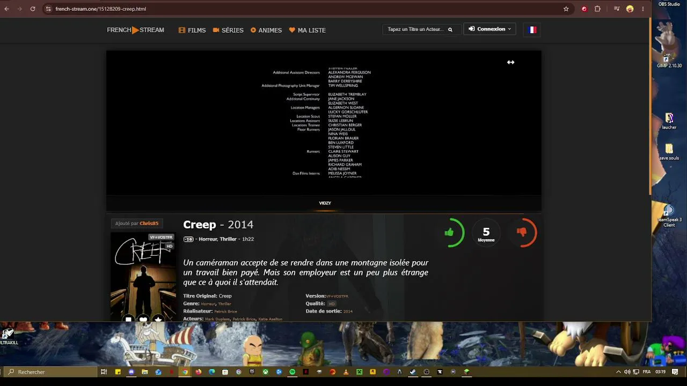Select the save souls desktop folder
The height and width of the screenshot is (386, 687).
(x=669, y=152)
